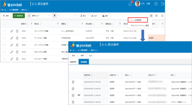Sort by 商談名 column arrows

pyautogui.click(x=41, y=24)
